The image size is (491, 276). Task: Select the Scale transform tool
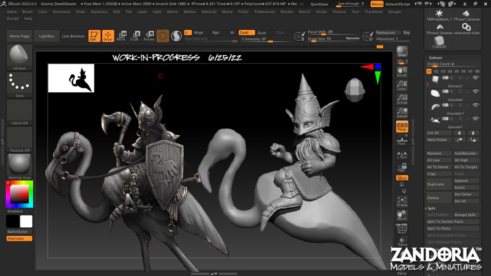point(135,36)
